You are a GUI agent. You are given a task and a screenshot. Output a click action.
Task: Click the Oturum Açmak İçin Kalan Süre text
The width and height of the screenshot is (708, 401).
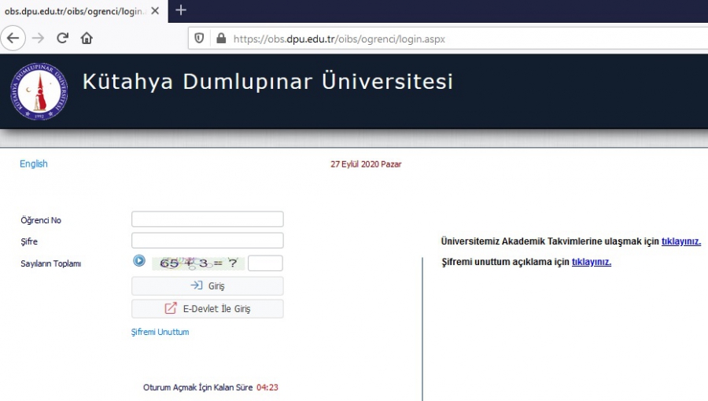tap(197, 388)
